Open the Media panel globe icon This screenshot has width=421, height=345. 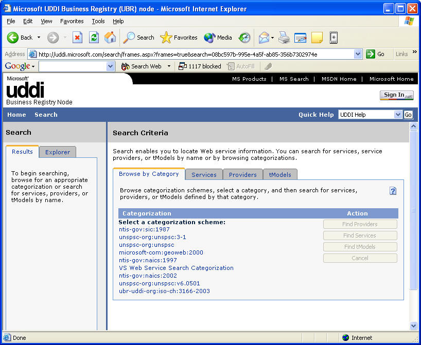(209, 38)
